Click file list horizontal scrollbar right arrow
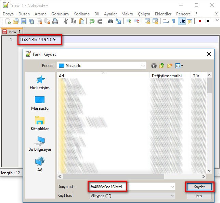This screenshot has width=220, height=203. pos(204,177)
